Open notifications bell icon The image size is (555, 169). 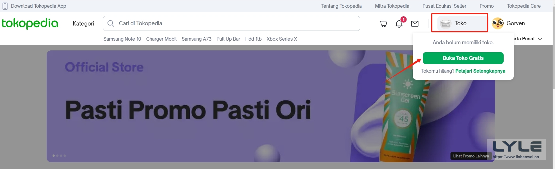pos(399,24)
